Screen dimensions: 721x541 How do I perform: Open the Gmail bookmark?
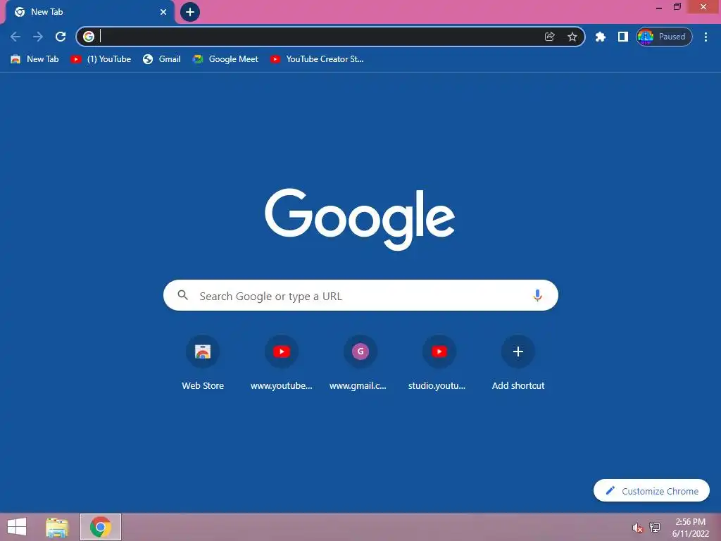[x=161, y=59]
